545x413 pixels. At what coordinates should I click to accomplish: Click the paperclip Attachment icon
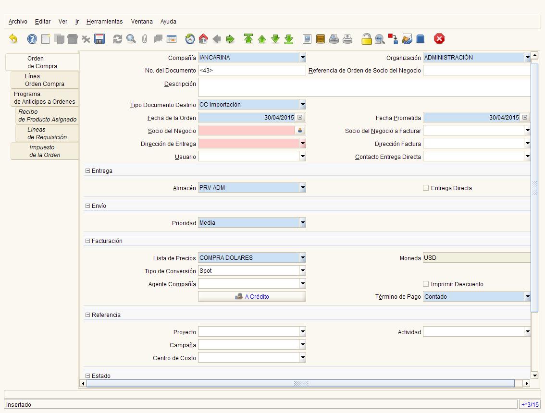point(145,39)
